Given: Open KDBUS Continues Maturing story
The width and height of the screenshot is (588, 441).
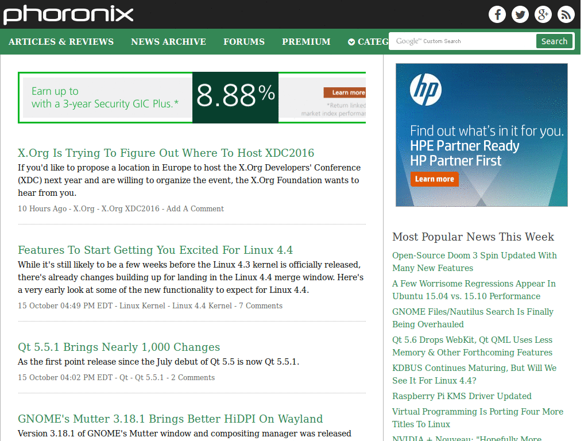Looking at the screenshot, I should tap(474, 374).
